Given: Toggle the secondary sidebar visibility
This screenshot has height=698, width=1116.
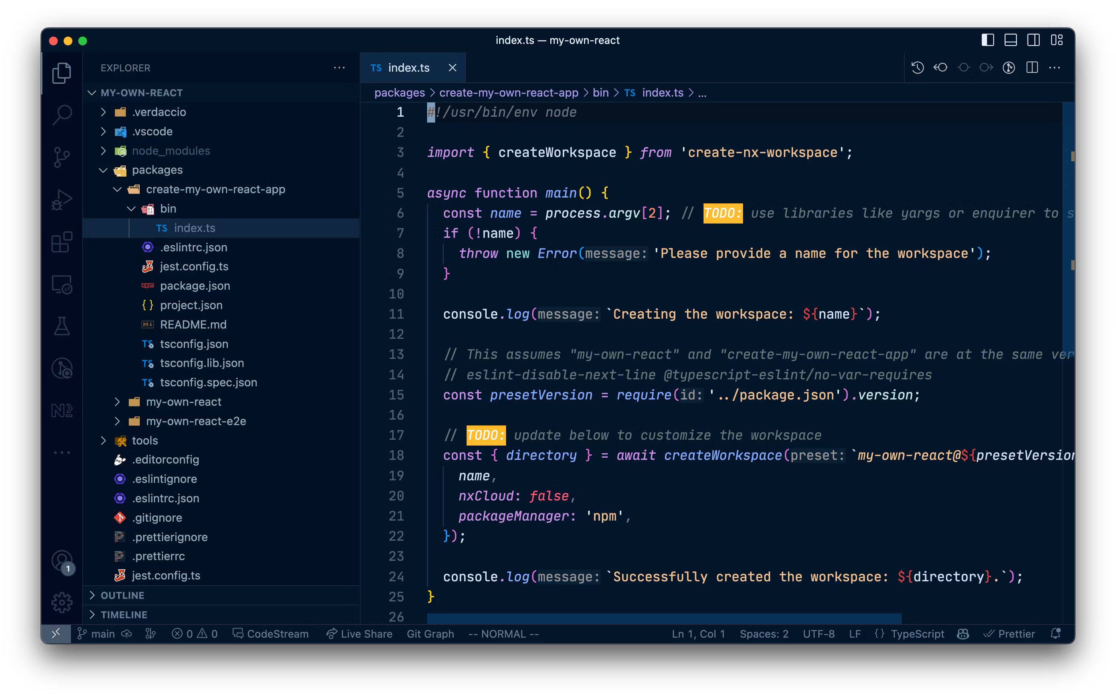Looking at the screenshot, I should click(x=1033, y=40).
